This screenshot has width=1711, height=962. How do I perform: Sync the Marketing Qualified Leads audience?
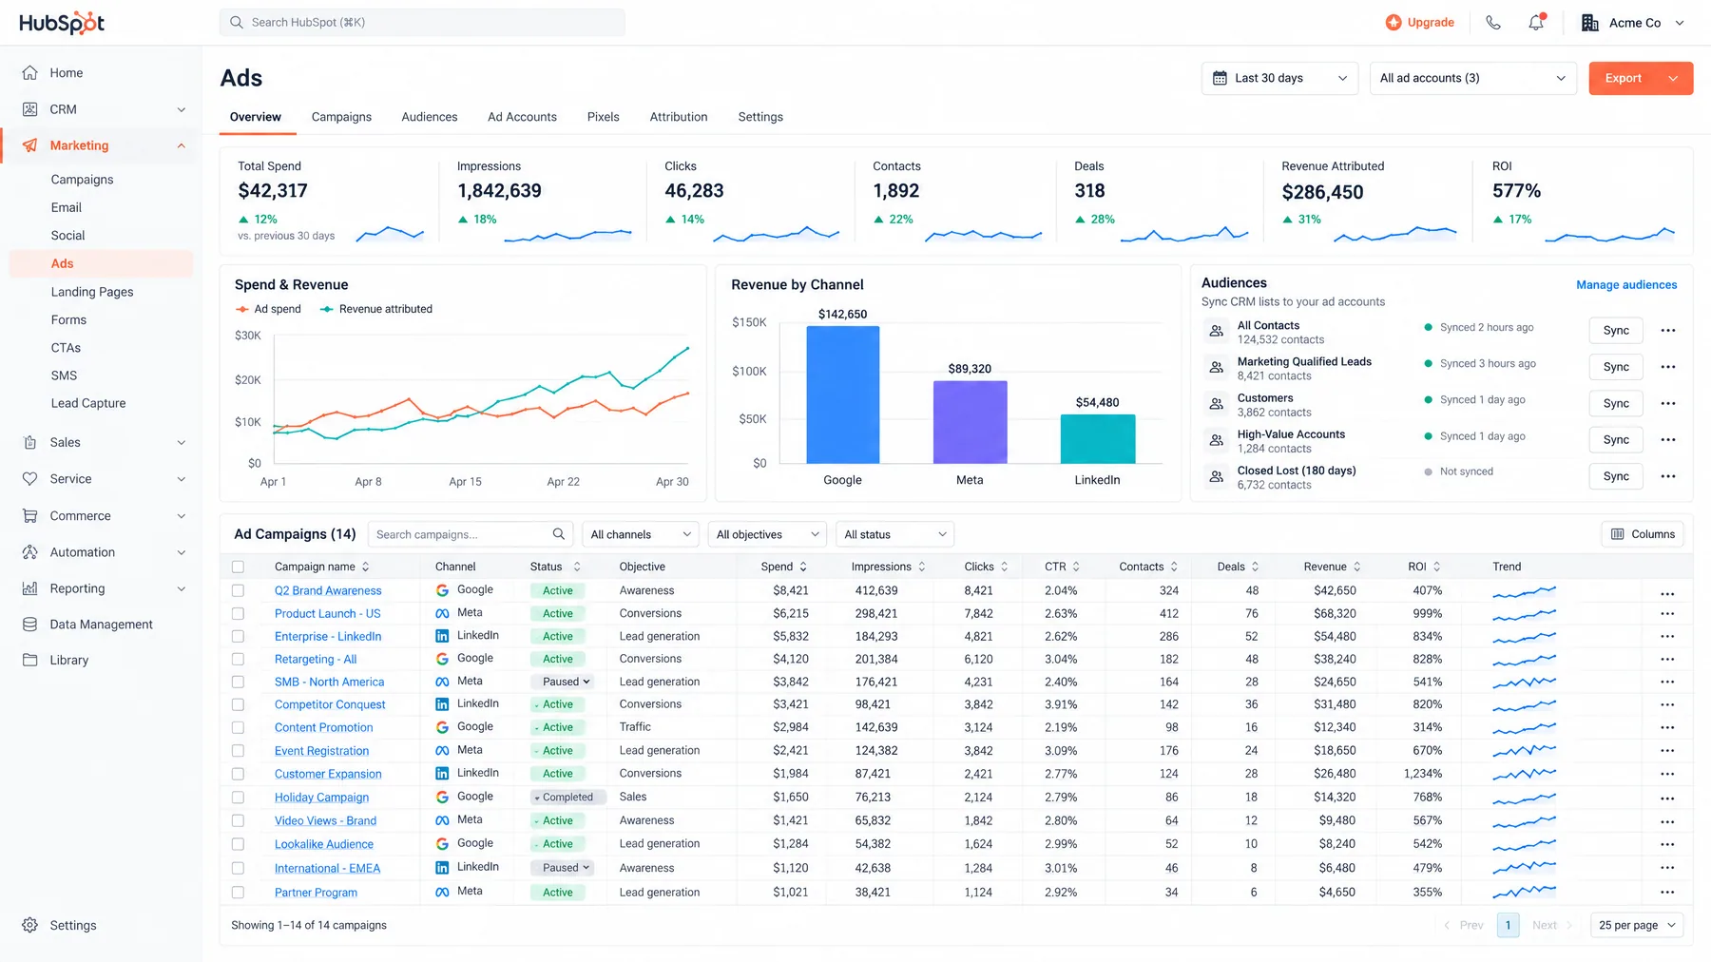(1616, 367)
